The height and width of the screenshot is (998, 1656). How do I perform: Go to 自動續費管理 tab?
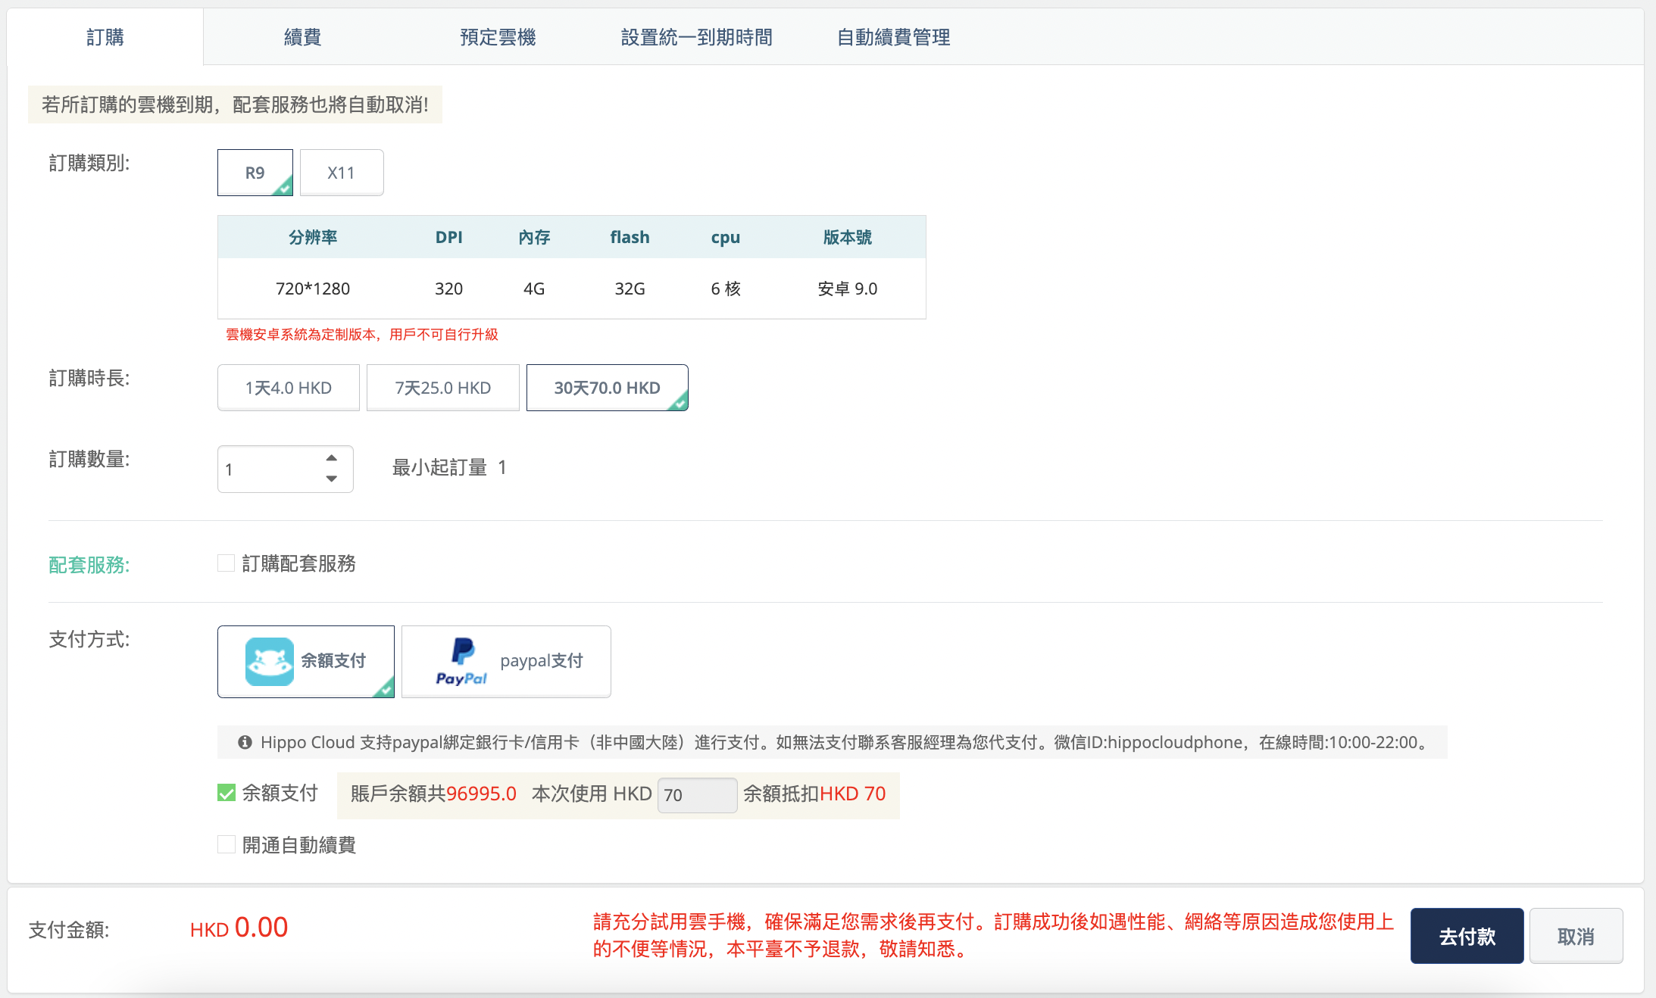coord(893,37)
